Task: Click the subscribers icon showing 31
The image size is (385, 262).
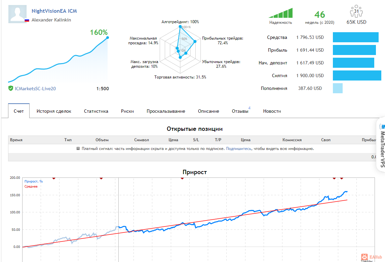Action: (356, 11)
